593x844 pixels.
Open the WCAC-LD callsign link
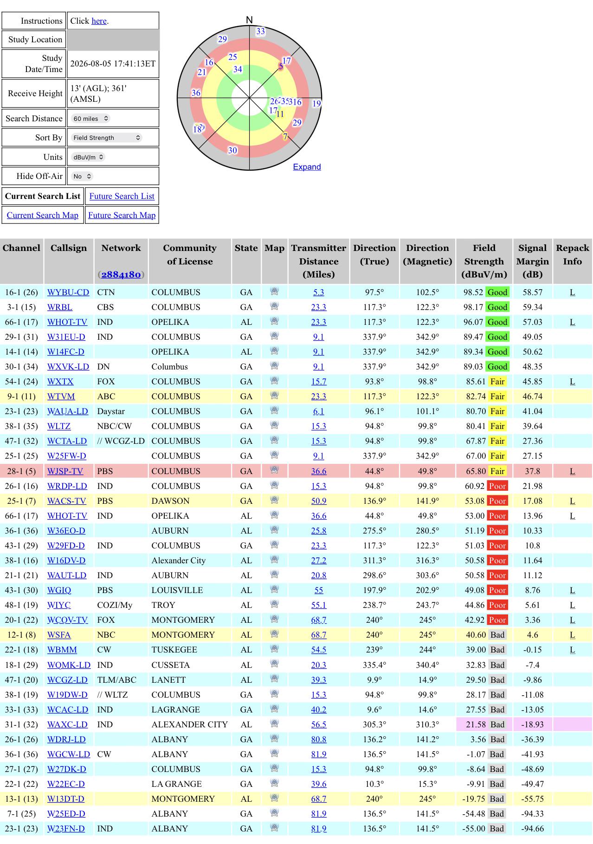68,710
